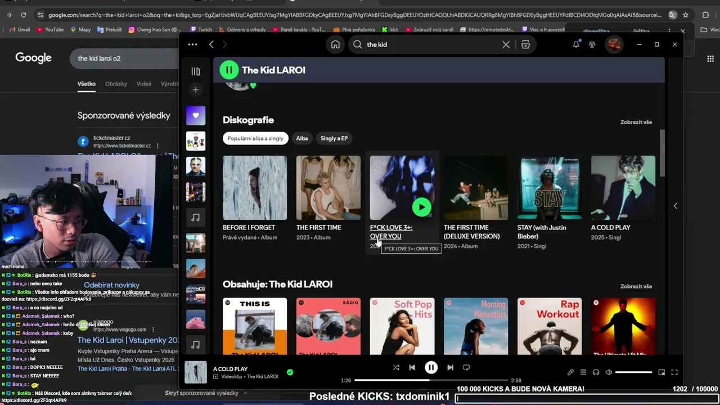Image resolution: width=720 pixels, height=405 pixels.
Task: Bookmark this page with Chrome star icon
Action: tap(685, 15)
